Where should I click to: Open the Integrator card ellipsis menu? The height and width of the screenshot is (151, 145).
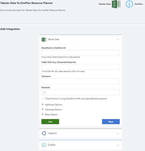click(x=118, y=134)
